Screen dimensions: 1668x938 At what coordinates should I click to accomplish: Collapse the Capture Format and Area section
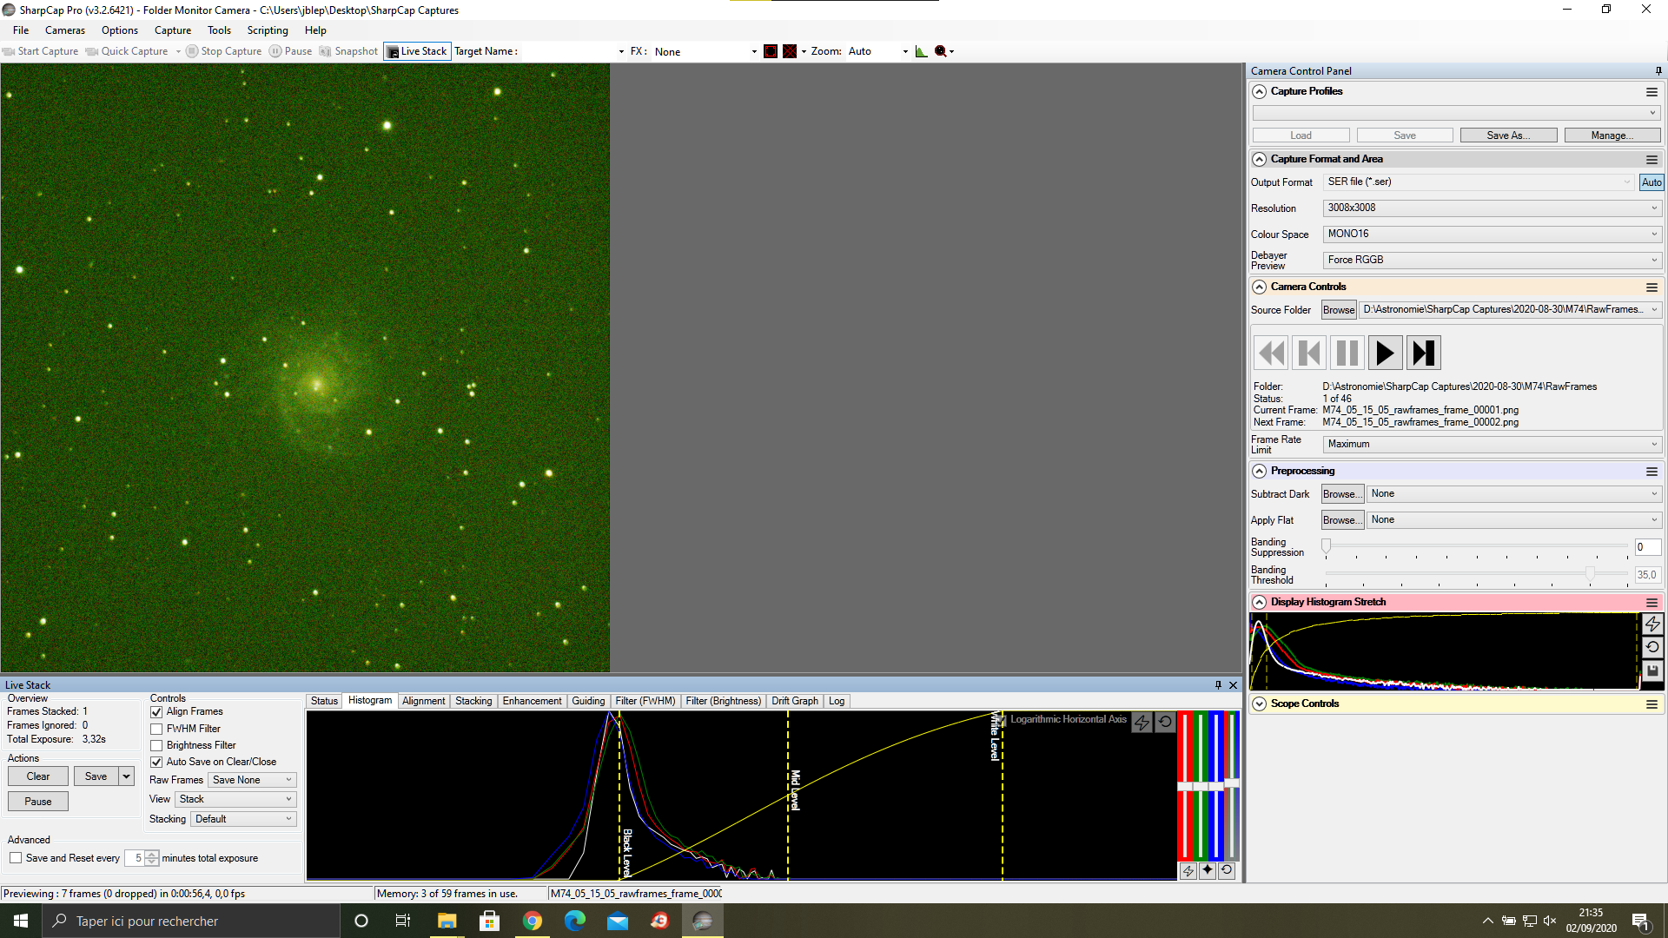click(1259, 159)
